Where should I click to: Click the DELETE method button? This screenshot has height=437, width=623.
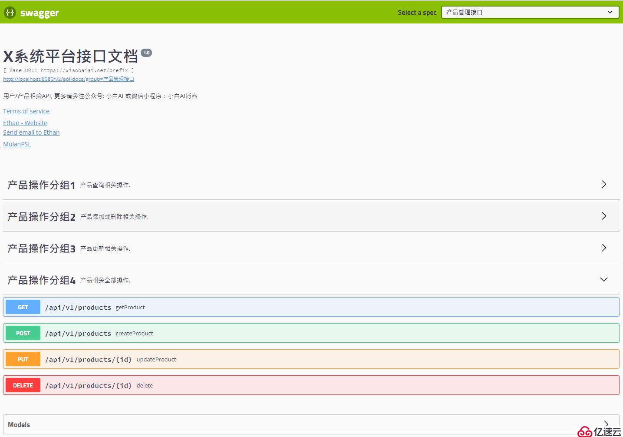click(x=23, y=385)
